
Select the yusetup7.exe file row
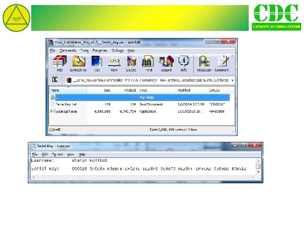[140, 111]
